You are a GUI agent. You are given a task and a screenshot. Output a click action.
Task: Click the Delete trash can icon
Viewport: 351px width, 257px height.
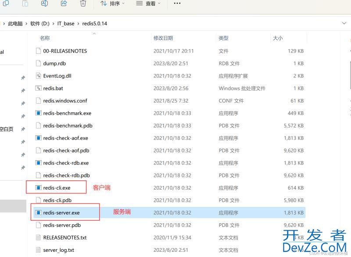tap(83, 4)
